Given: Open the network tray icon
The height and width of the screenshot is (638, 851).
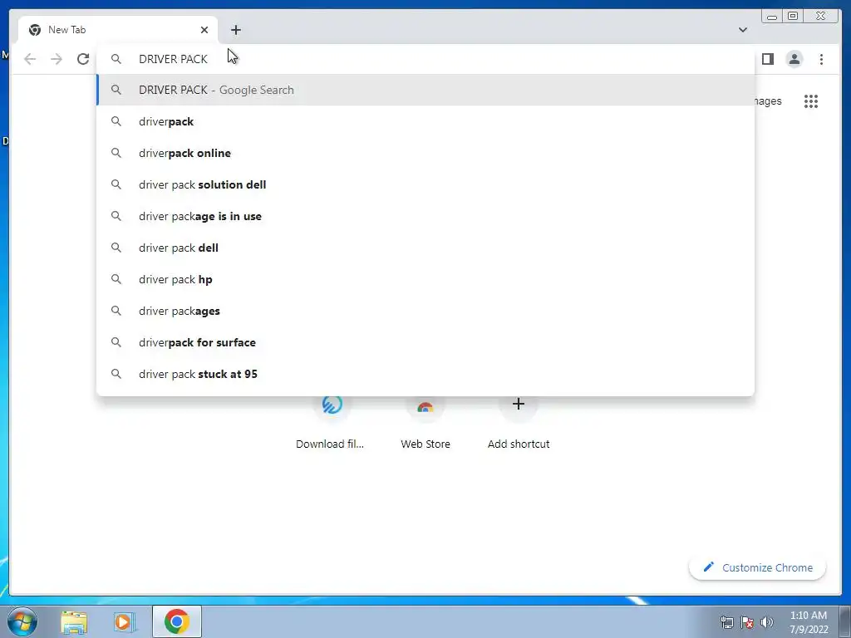Looking at the screenshot, I should click(x=726, y=622).
